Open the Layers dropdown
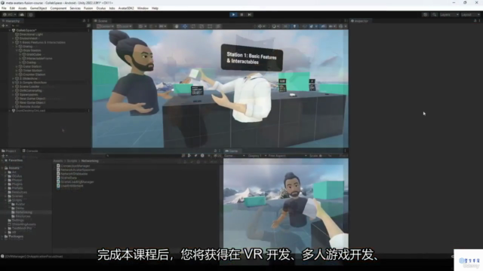 point(449,14)
